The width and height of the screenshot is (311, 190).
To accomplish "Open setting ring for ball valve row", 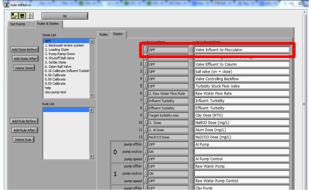I will 168,72.
